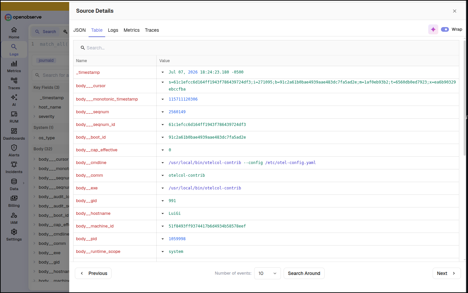This screenshot has height=293, width=468.
Task: Open RUM monitoring in sidebar
Action: (x=14, y=117)
